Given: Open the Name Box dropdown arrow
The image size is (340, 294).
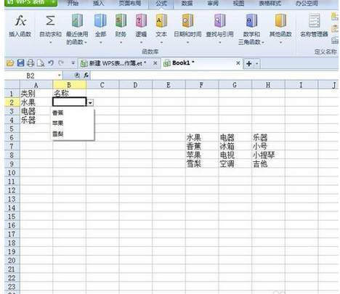Looking at the screenshot, I should (x=60, y=75).
